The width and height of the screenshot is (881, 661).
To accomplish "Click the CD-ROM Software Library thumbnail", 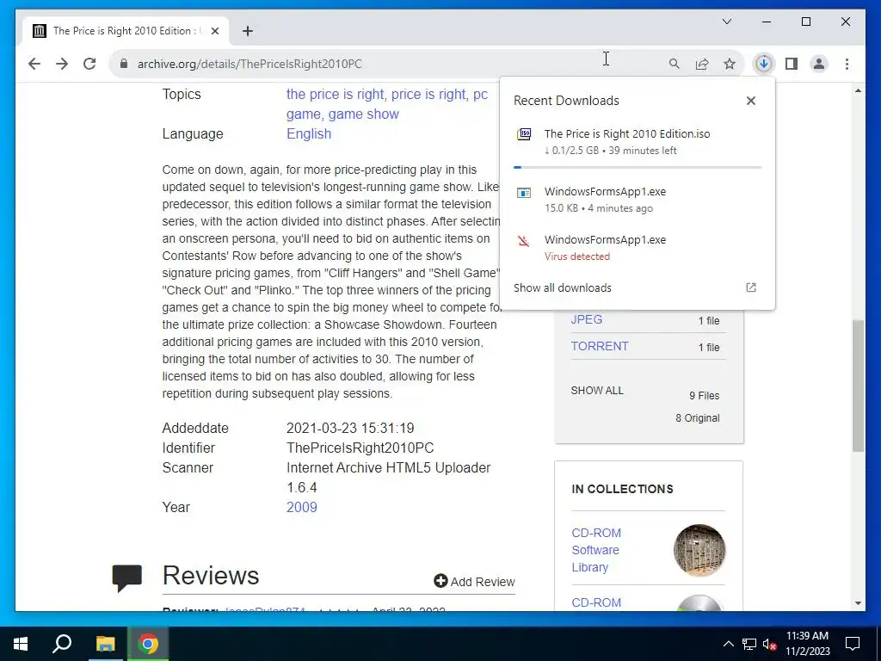I will pos(699,550).
